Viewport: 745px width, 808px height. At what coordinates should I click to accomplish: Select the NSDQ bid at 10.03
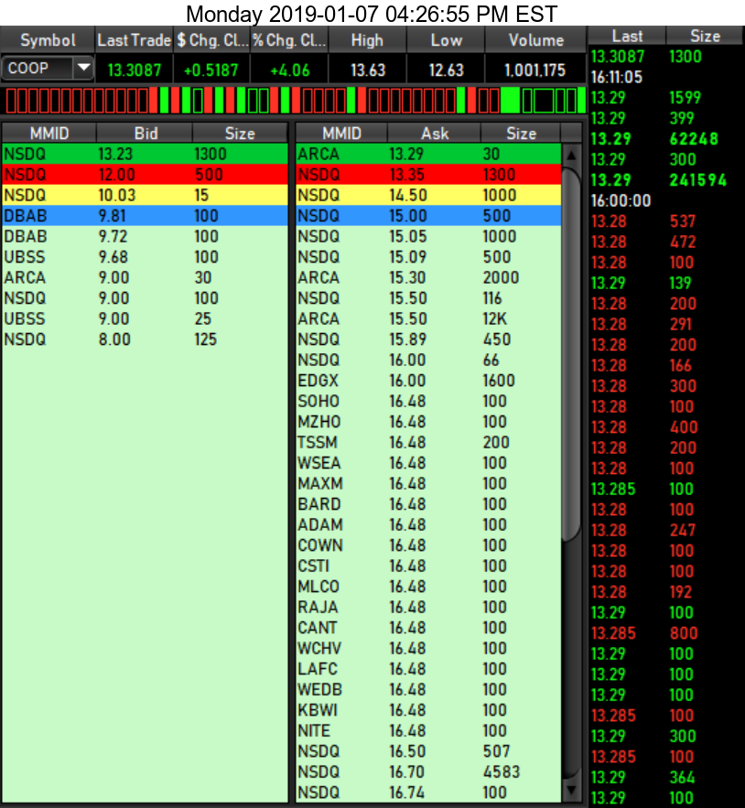145,195
